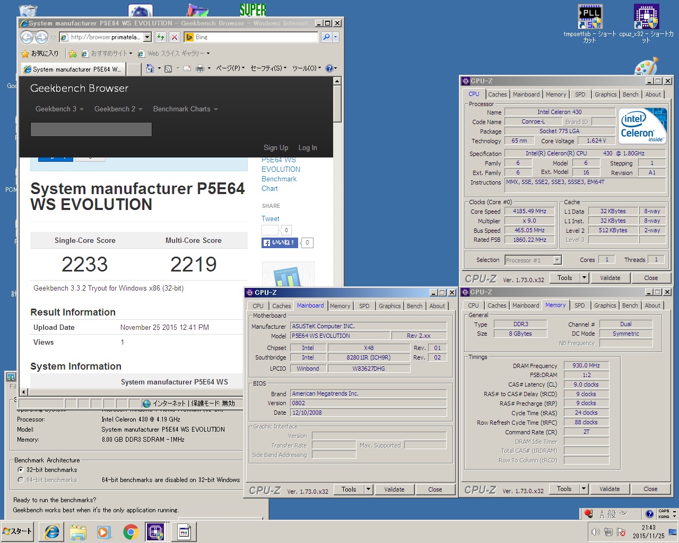Click the IE back navigation arrow
This screenshot has height=543, width=679.
click(27, 37)
